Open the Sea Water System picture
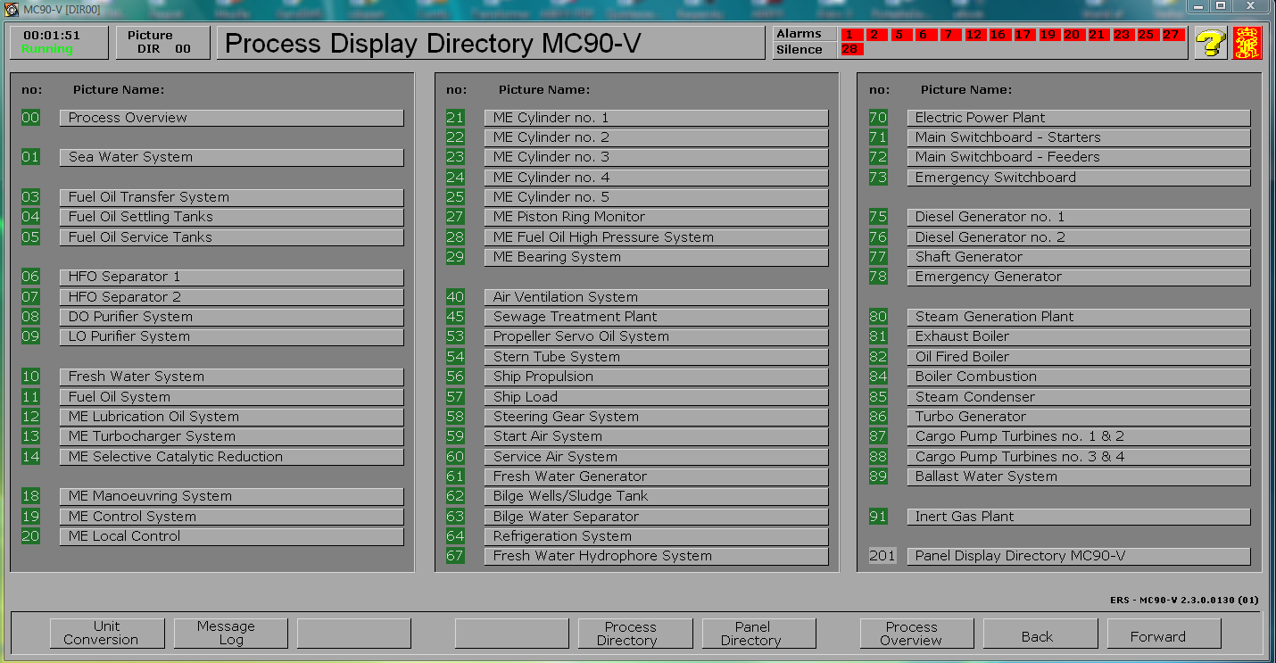 tap(231, 157)
